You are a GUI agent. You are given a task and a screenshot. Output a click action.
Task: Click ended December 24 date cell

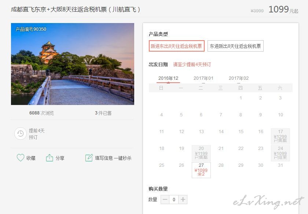pyautogui.click(x=280, y=153)
